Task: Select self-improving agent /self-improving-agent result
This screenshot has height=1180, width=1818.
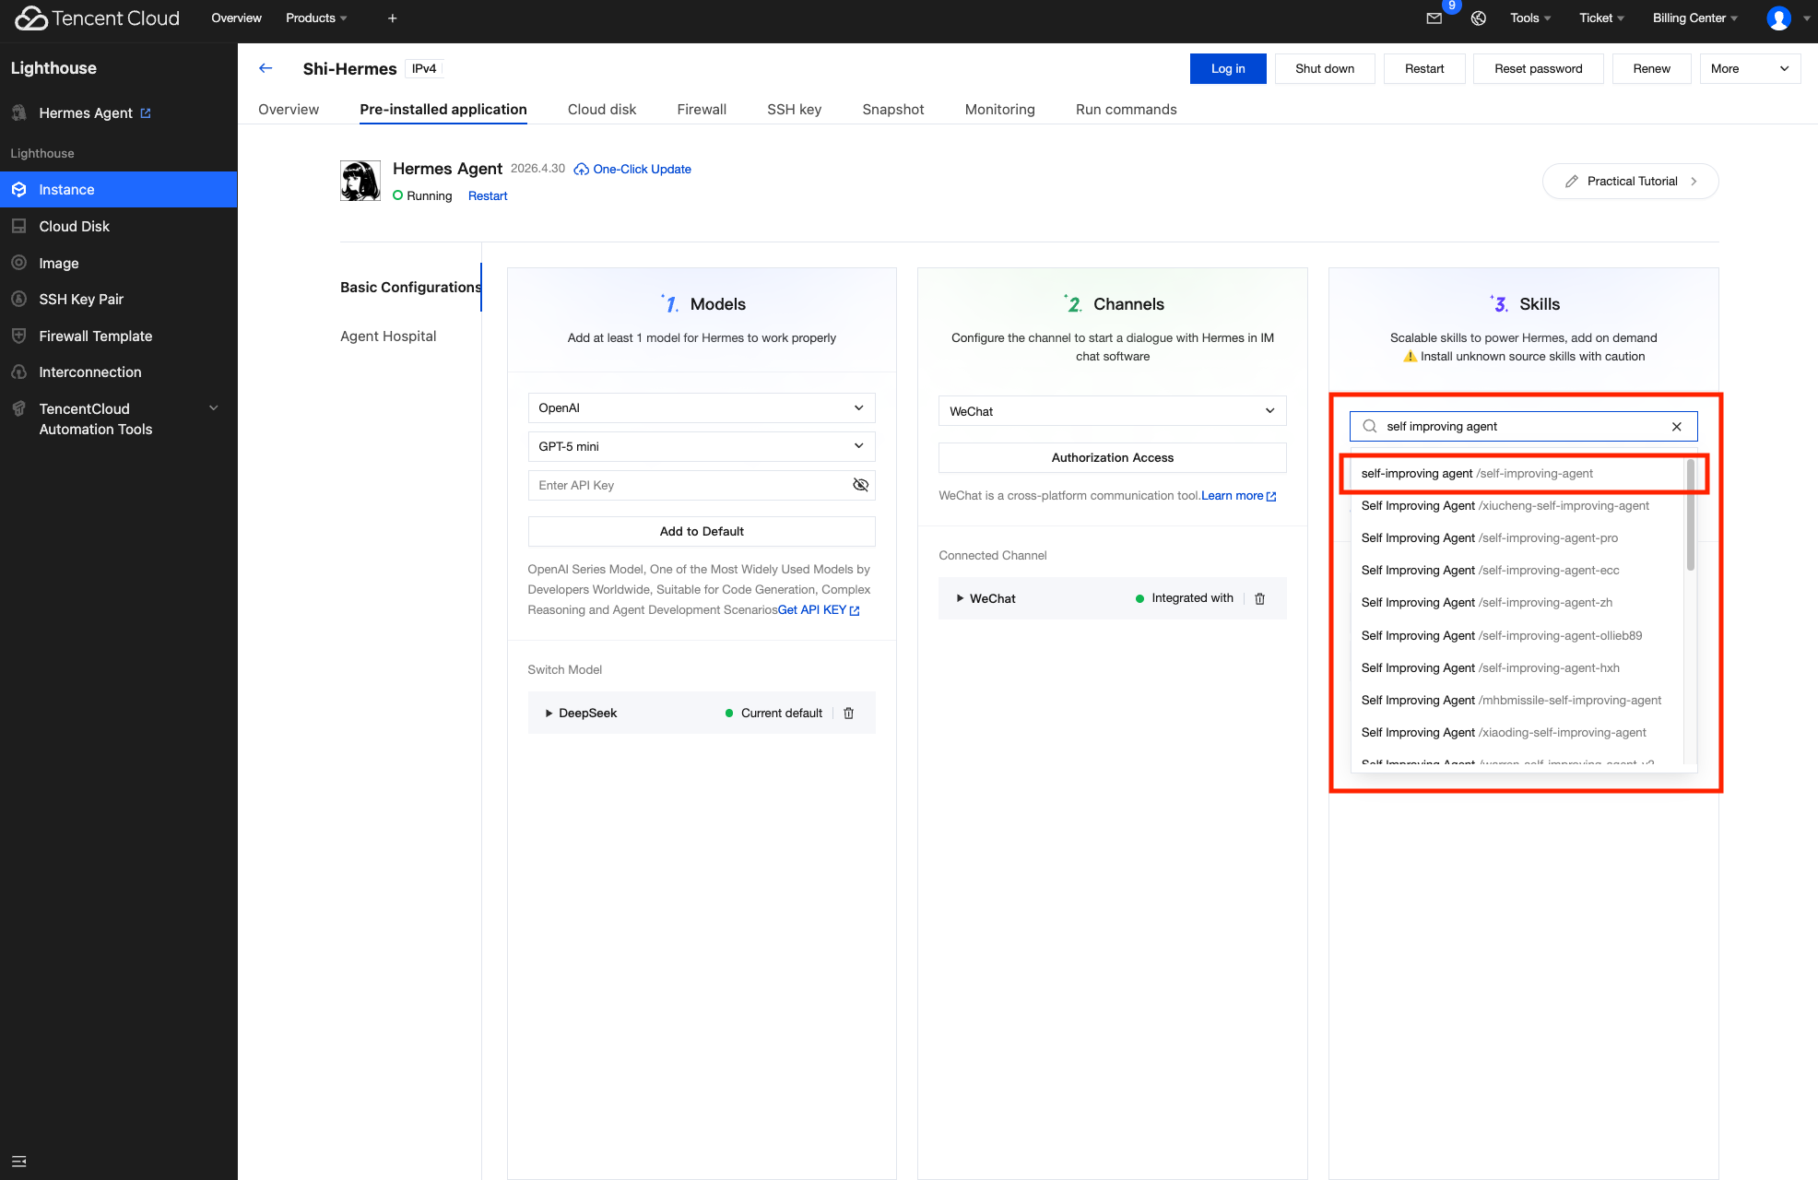Action: coord(1517,474)
